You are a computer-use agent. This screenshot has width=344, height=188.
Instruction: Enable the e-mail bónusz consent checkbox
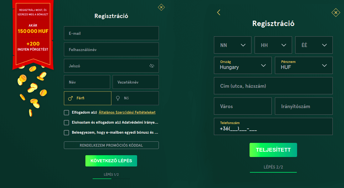66,133
